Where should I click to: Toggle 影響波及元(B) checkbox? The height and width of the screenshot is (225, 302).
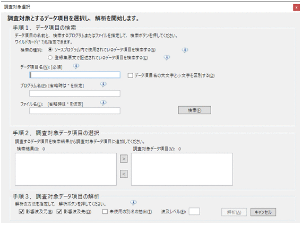(21, 212)
